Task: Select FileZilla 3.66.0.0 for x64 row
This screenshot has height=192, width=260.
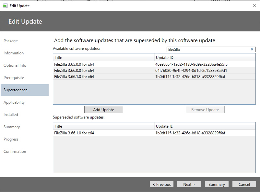Action: (154, 70)
